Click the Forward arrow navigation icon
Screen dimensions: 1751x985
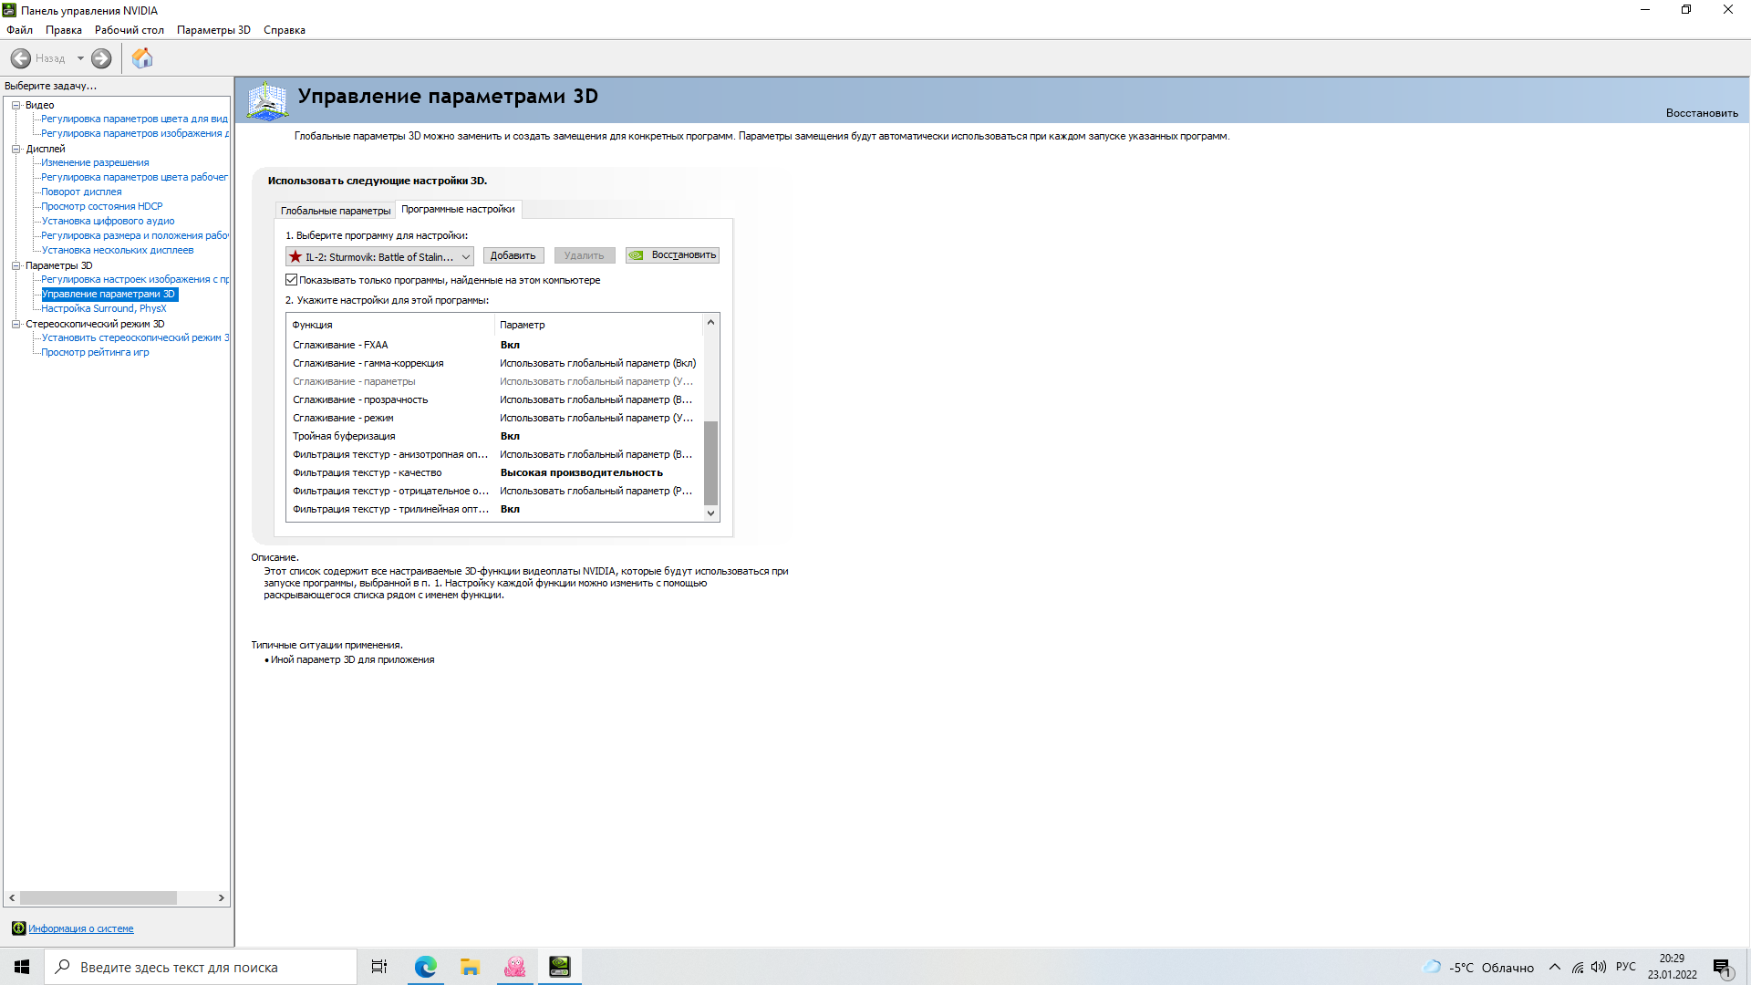coord(101,58)
